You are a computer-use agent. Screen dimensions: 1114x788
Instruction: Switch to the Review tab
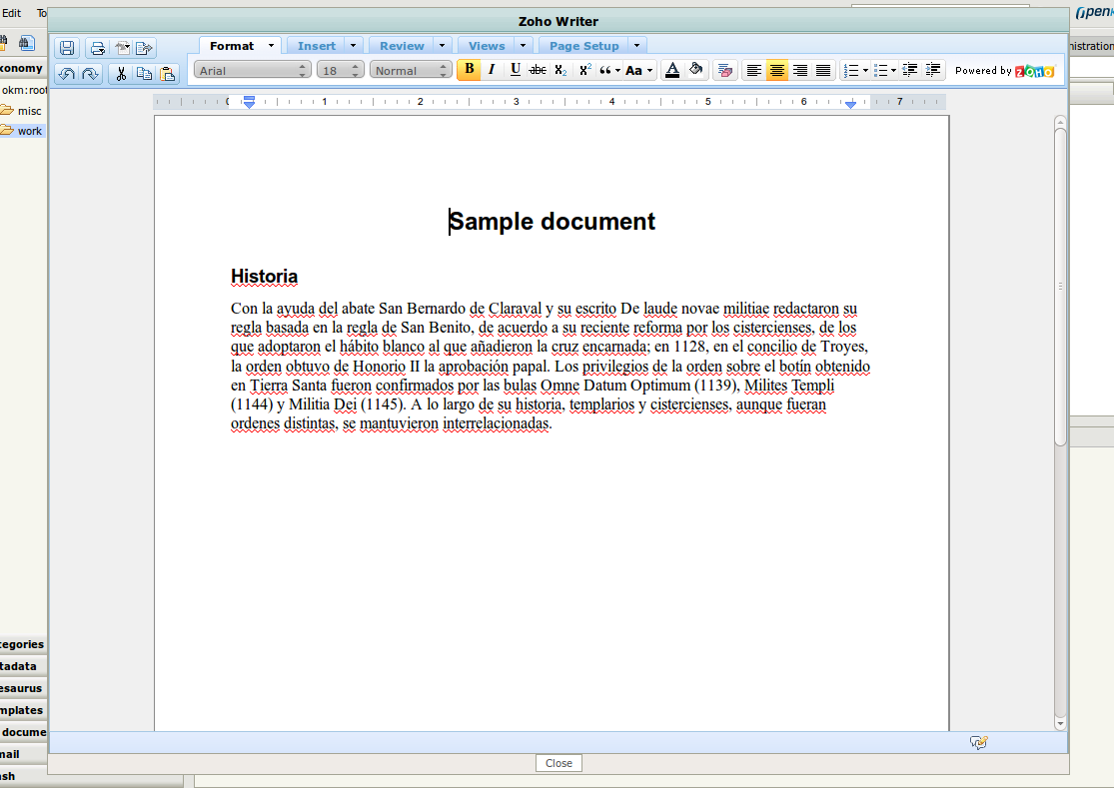click(402, 46)
